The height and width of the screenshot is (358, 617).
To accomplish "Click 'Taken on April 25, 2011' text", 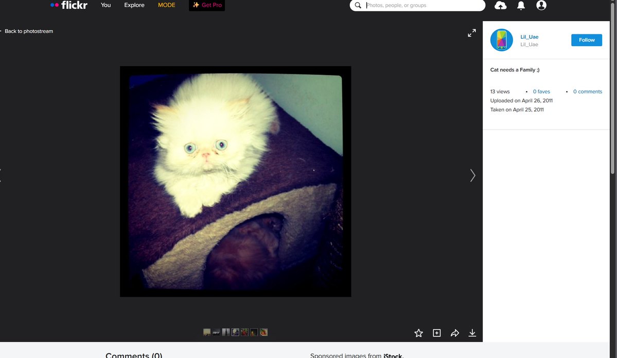I will 517,109.
